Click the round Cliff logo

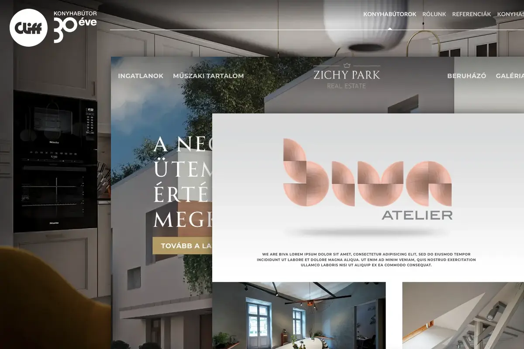(28, 27)
